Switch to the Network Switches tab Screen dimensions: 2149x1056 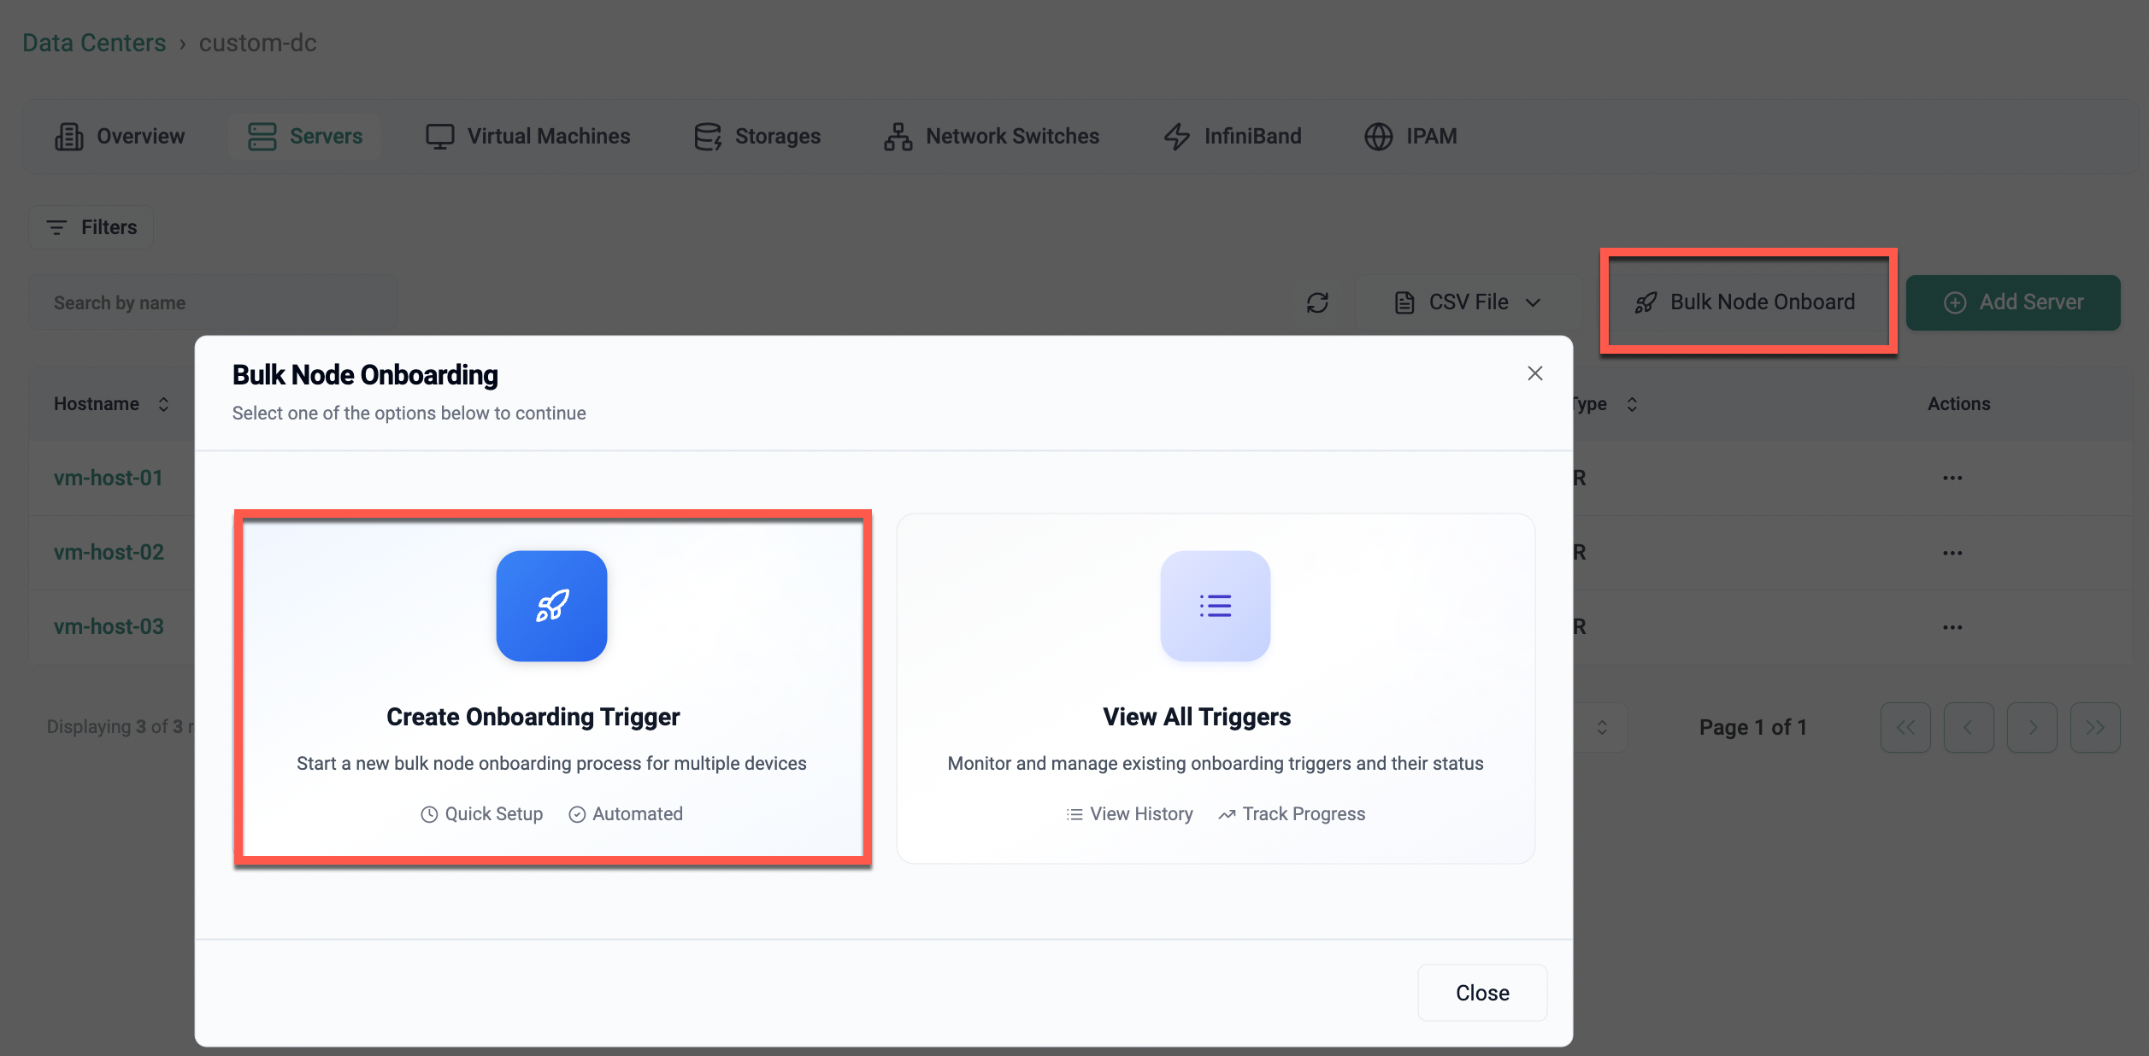992,137
